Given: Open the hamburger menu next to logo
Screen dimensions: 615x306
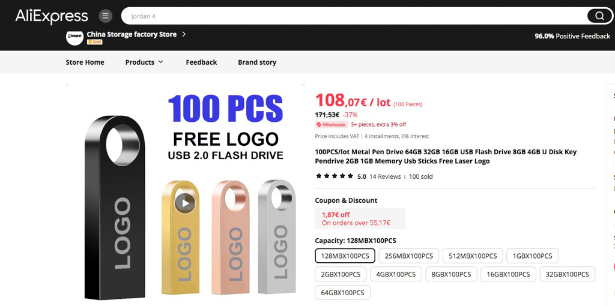Looking at the screenshot, I should pyautogui.click(x=106, y=16).
